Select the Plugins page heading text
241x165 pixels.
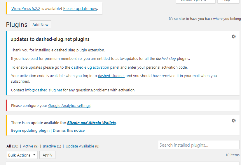click(16, 25)
